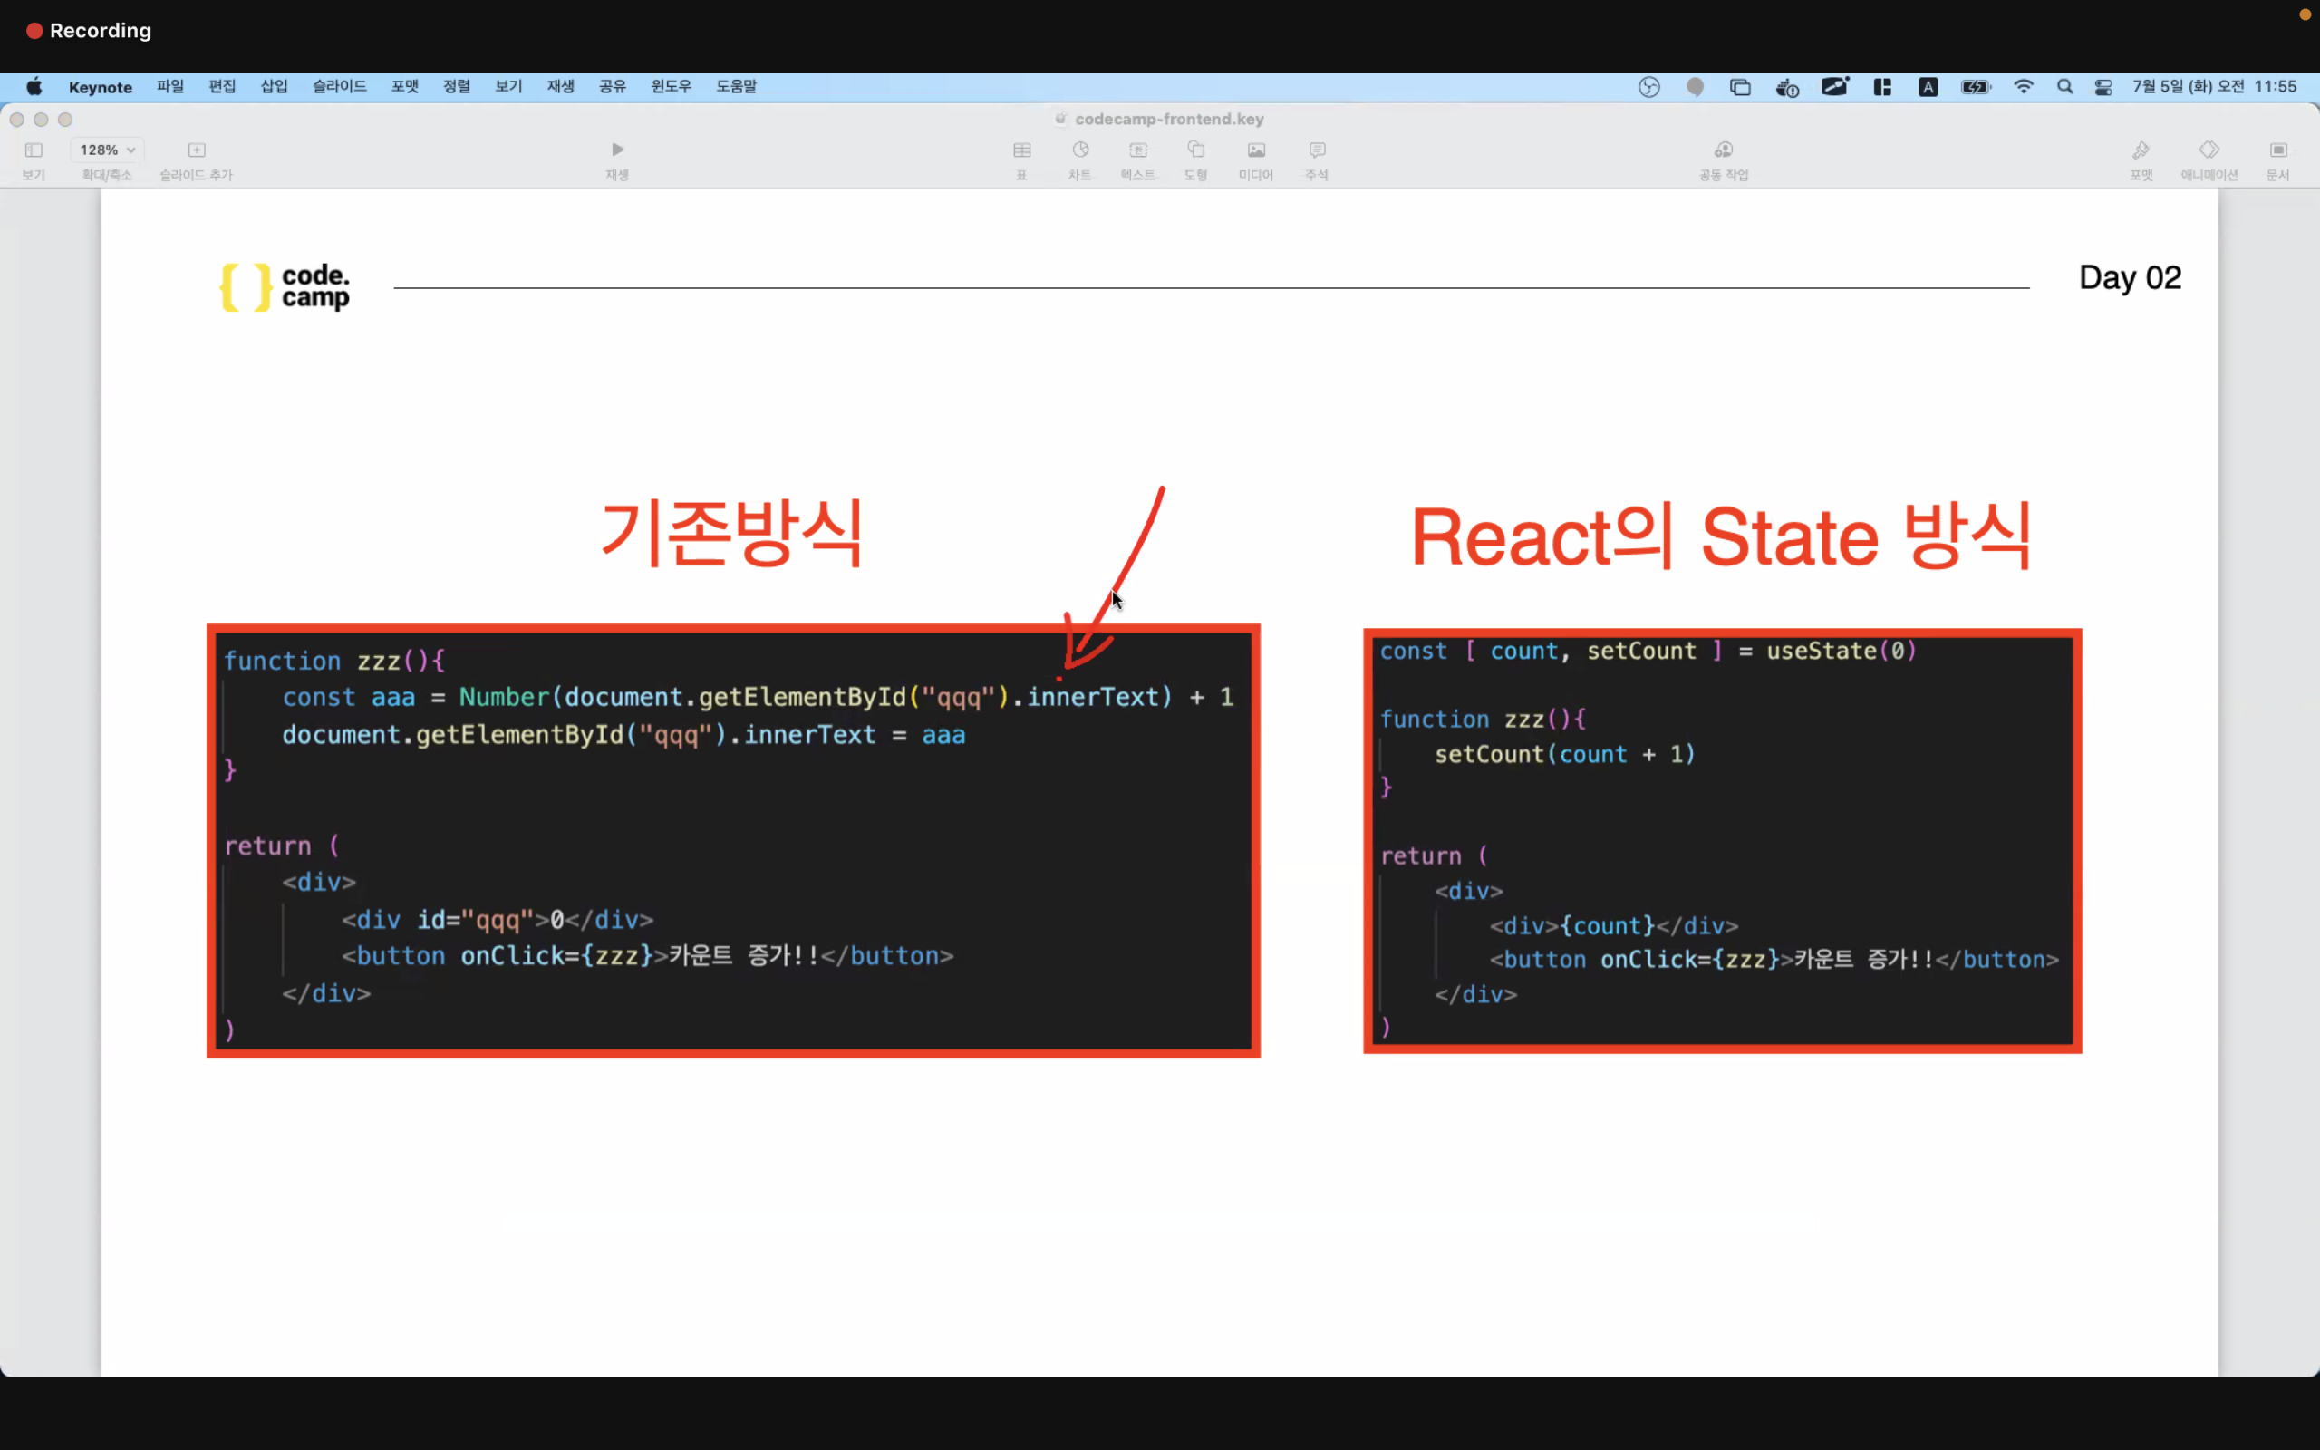The width and height of the screenshot is (2320, 1450).
Task: Open the Wi-Fi status menu
Action: pyautogui.click(x=2025, y=86)
